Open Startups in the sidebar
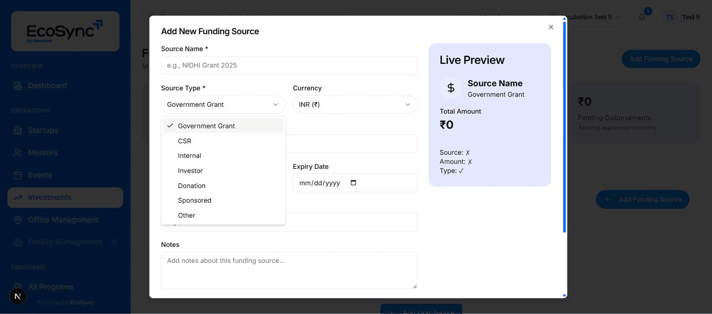Image resolution: width=712 pixels, height=314 pixels. 65,130
